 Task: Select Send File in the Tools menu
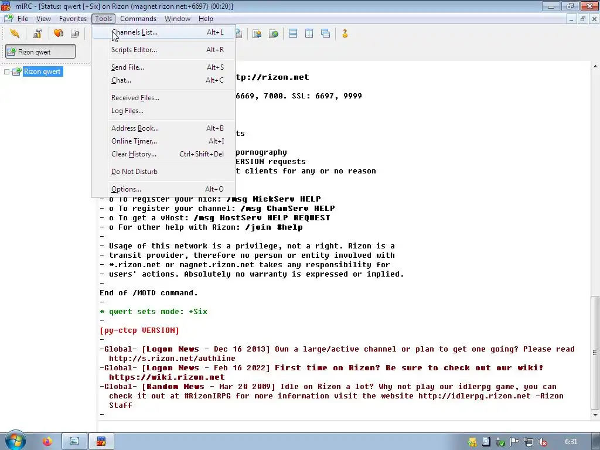coord(163,67)
